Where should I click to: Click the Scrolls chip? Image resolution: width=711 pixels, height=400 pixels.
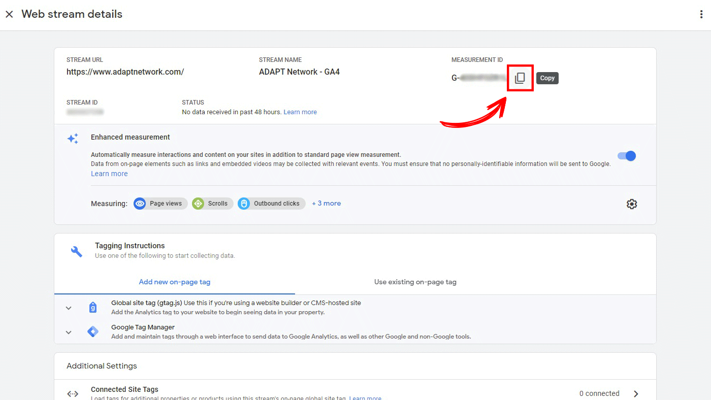(213, 204)
